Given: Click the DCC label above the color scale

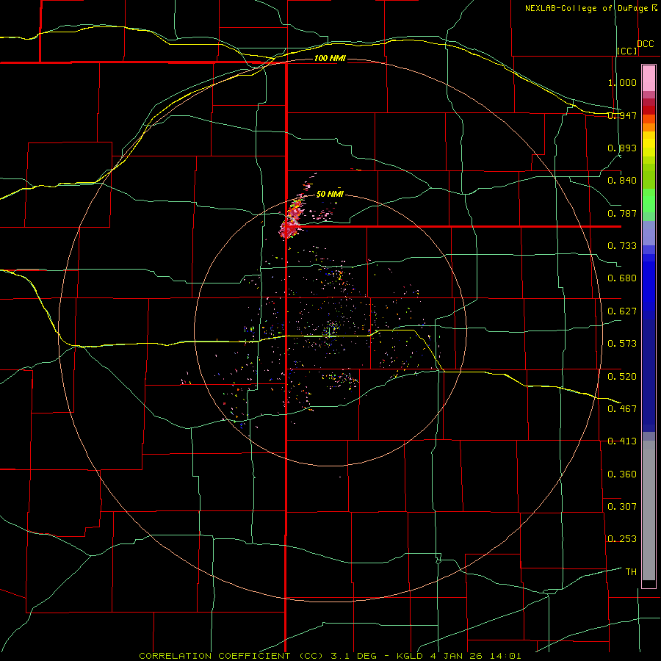Looking at the screenshot, I should point(646,44).
